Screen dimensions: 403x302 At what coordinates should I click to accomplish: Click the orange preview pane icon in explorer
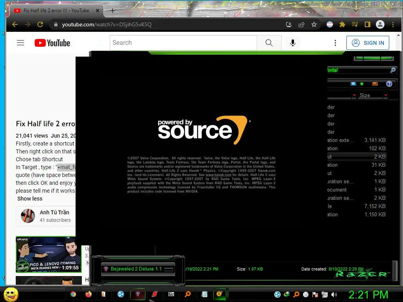tap(375, 84)
